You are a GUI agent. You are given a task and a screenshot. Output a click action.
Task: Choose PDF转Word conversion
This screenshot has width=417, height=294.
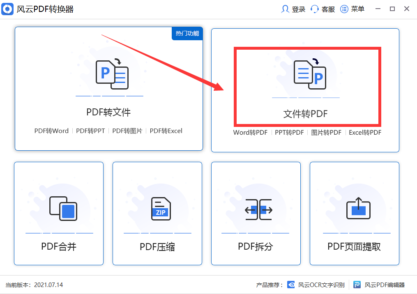pos(51,131)
